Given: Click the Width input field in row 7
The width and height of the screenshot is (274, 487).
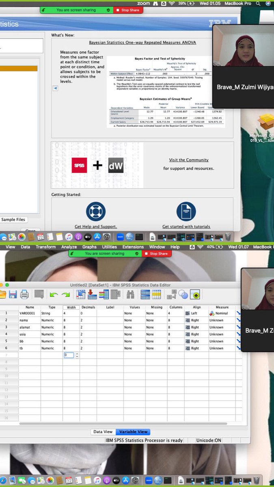Looking at the screenshot, I should pyautogui.click(x=69, y=355).
